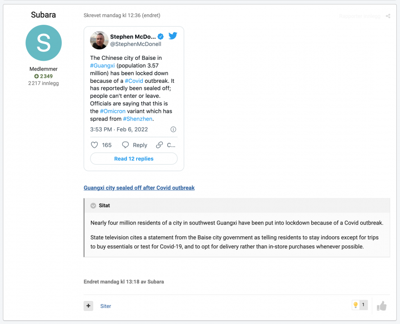
Task: Click the tweet info icon
Action: pos(173,130)
